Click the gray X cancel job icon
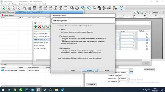Image resolution: width=165 pixels, height=92 pixels. pos(72,8)
